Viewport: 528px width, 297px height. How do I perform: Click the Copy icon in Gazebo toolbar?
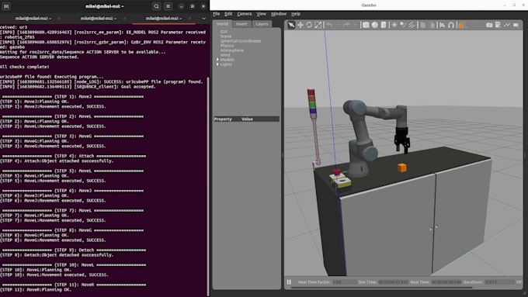[x=423, y=25]
